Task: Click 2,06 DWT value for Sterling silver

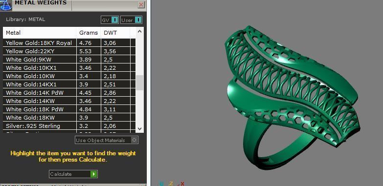Action: (110, 126)
